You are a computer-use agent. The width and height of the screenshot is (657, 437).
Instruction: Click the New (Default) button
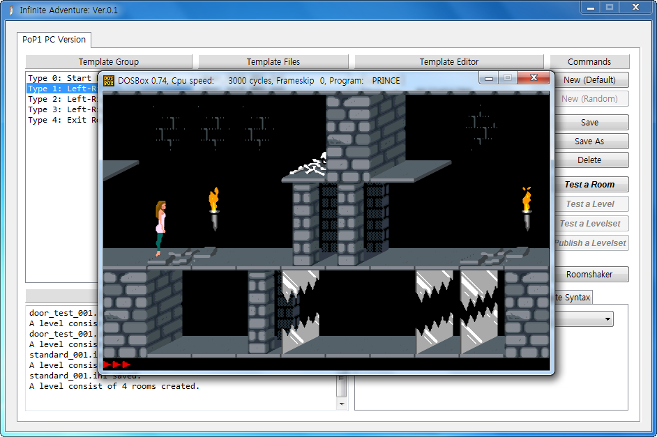[589, 80]
